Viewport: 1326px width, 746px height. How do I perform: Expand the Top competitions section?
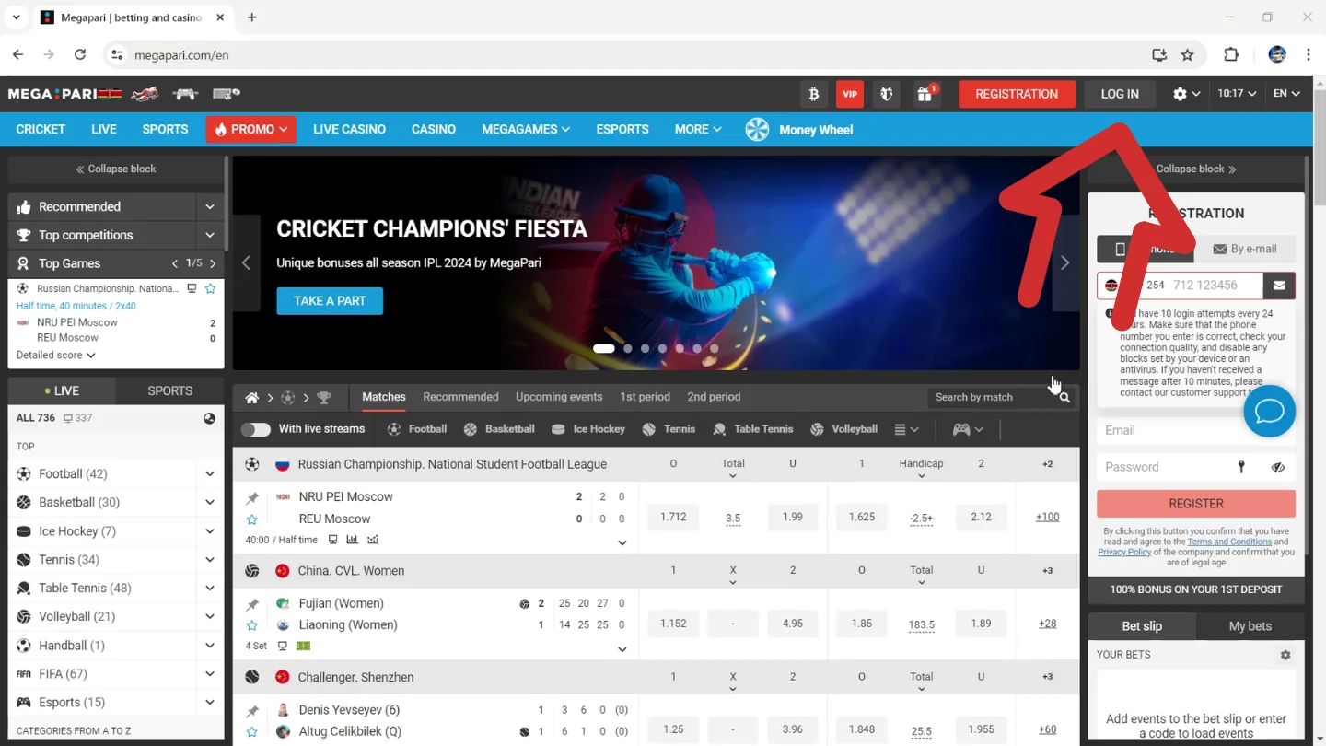(210, 236)
